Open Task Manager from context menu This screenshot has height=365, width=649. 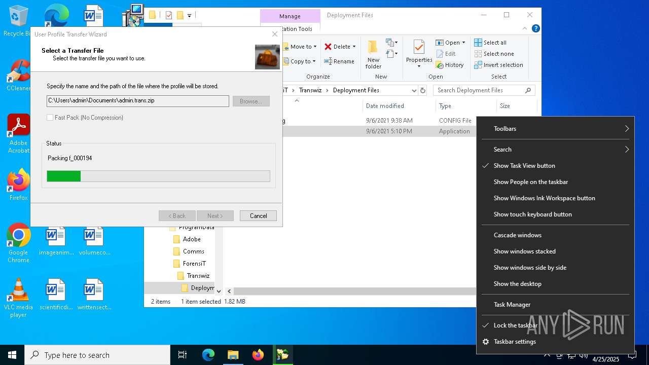pos(555,305)
